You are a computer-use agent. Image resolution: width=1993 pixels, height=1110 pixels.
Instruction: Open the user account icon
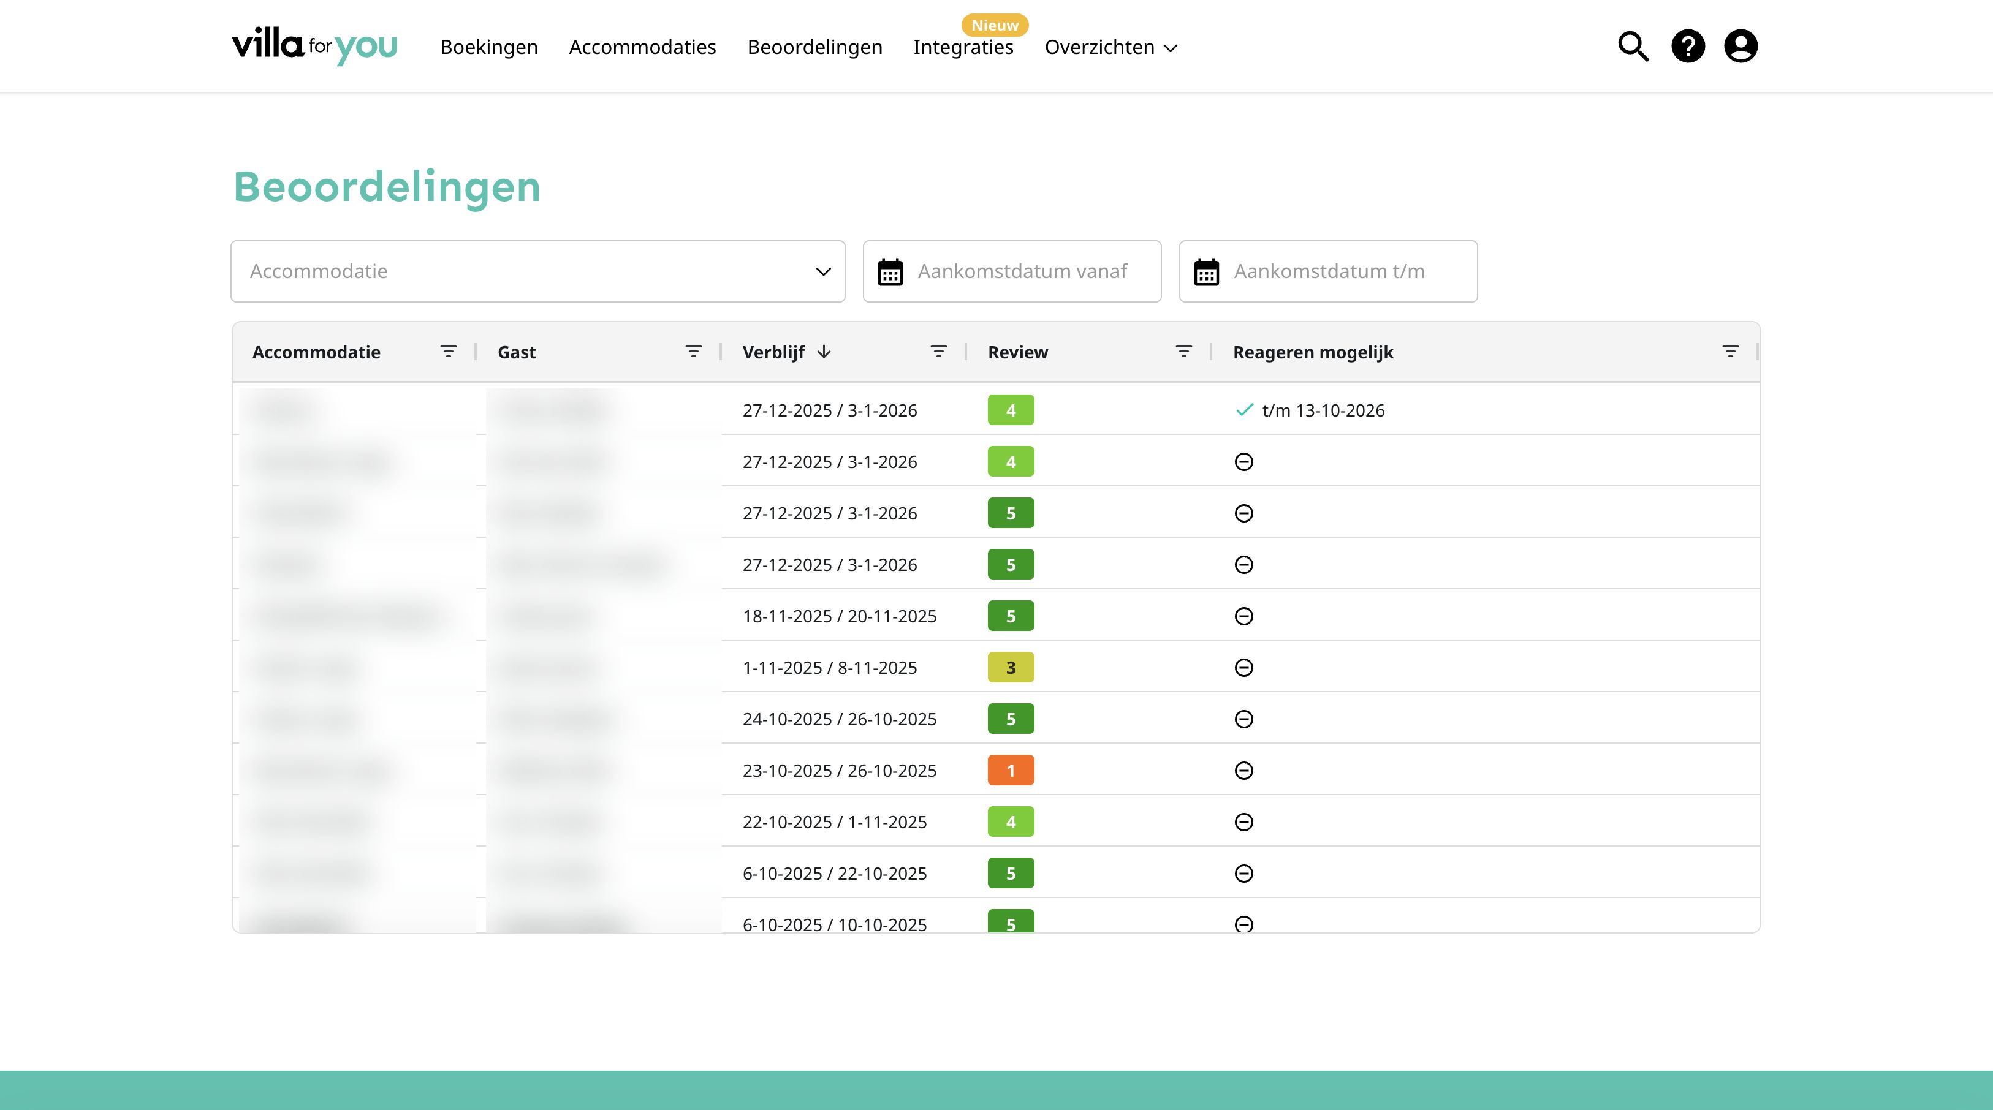click(x=1741, y=47)
